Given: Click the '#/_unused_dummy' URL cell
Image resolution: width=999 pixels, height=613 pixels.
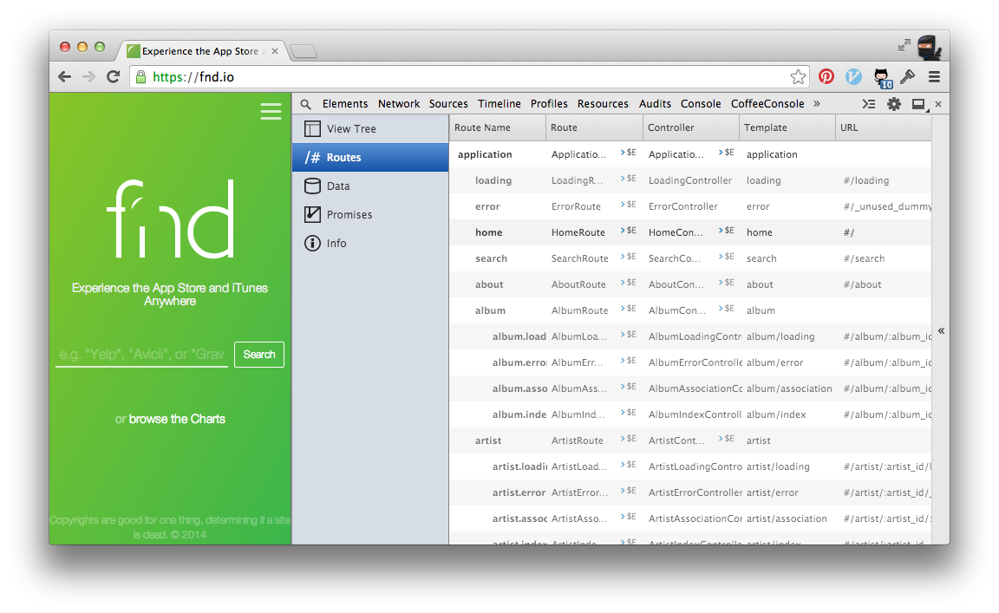Looking at the screenshot, I should (x=887, y=206).
